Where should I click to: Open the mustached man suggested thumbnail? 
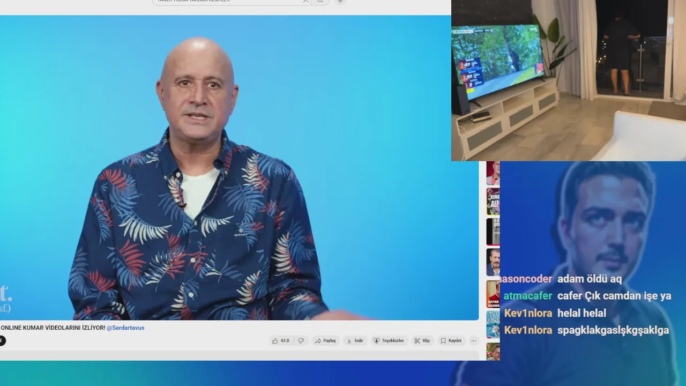pos(493,262)
